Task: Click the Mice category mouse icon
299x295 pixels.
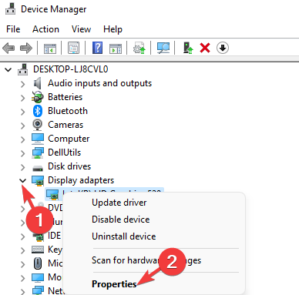Action: point(38,263)
